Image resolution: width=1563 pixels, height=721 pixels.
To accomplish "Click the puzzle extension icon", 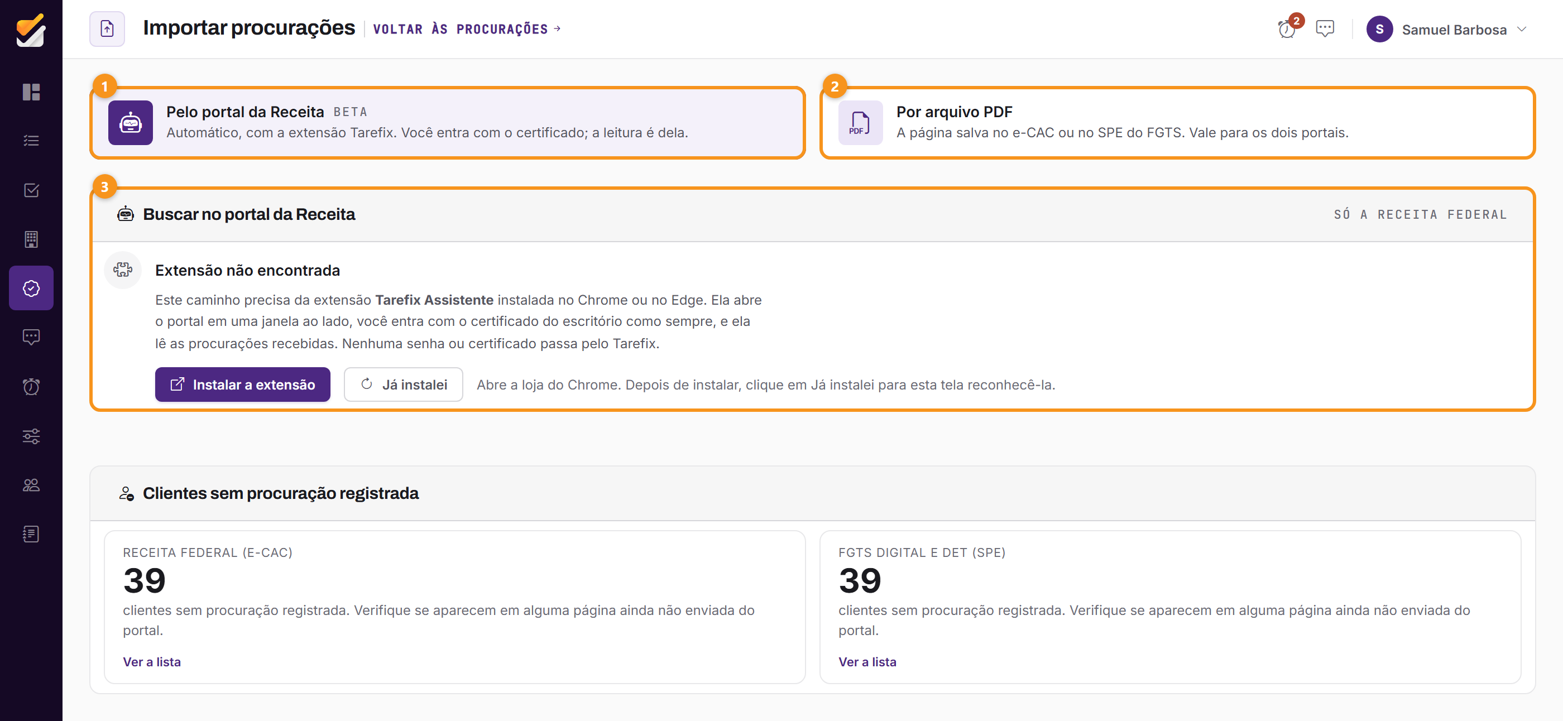I will point(123,270).
